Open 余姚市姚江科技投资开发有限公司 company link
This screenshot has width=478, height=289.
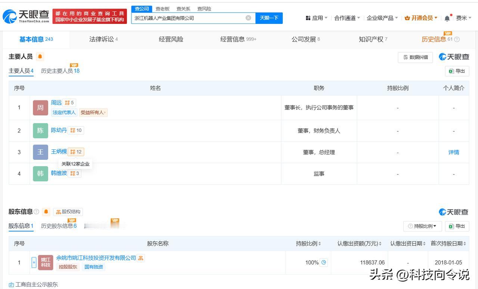pyautogui.click(x=96, y=258)
